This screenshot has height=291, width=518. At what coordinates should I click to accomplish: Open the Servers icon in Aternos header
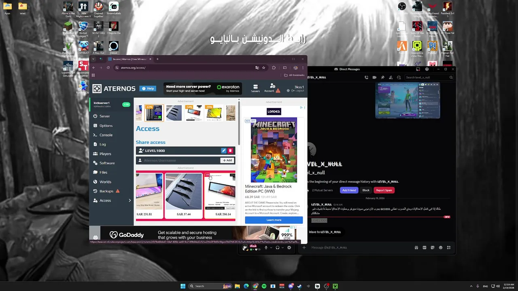[x=255, y=89]
